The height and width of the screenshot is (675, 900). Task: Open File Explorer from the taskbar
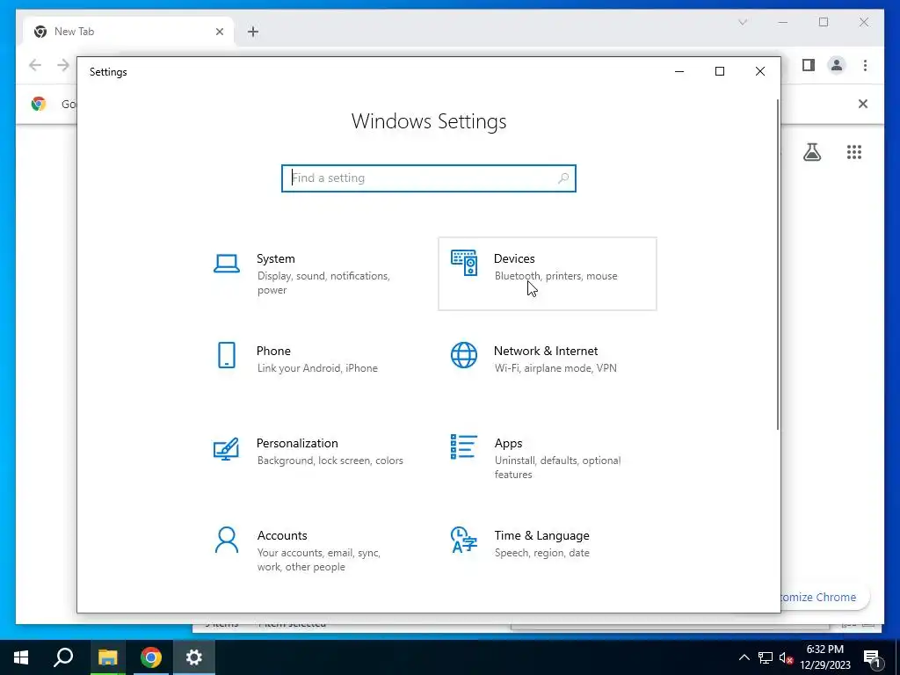107,657
